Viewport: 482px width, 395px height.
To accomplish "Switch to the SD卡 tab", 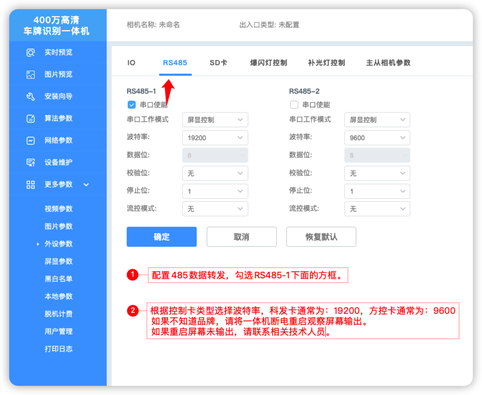I will click(218, 63).
